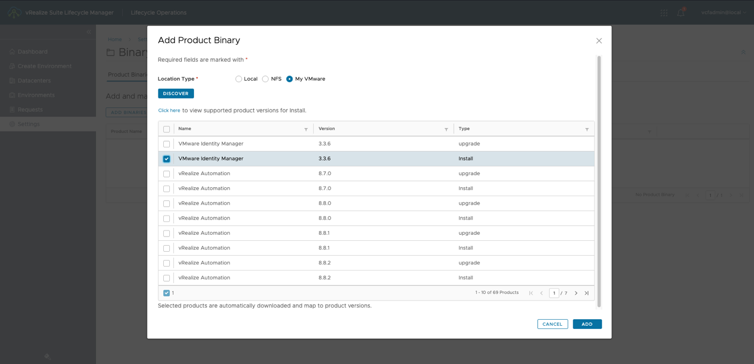Select the NFS location type

coord(265,79)
